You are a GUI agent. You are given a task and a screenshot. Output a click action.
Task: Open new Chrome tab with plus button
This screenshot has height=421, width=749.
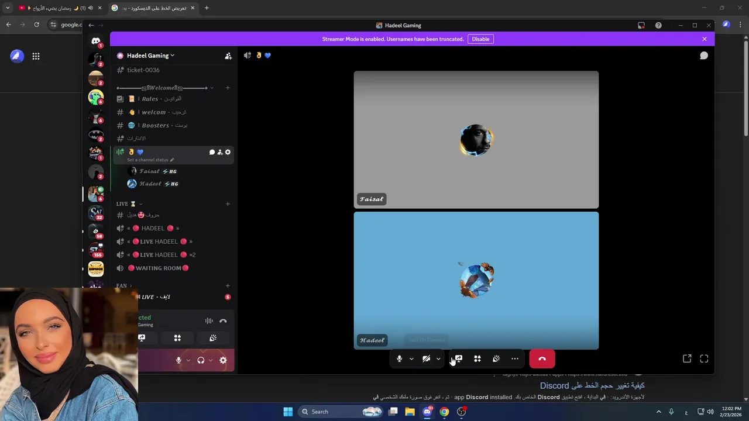tap(207, 8)
